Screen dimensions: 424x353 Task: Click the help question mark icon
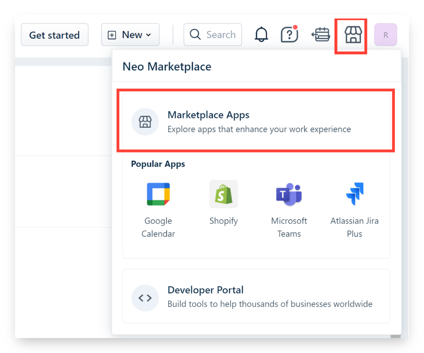coord(289,35)
